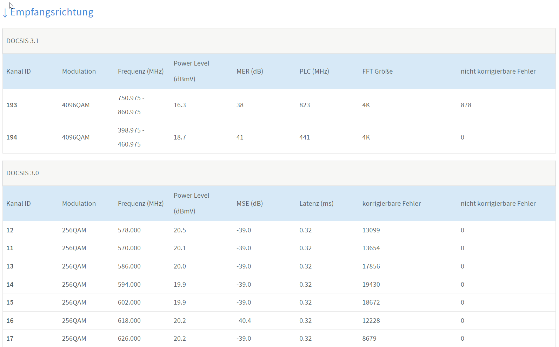Click frequency 602.000

pyautogui.click(x=129, y=302)
